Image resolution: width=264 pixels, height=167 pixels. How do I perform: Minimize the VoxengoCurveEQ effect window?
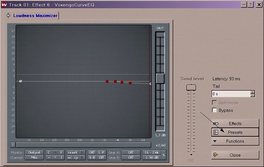pyautogui.click(x=244, y=4)
